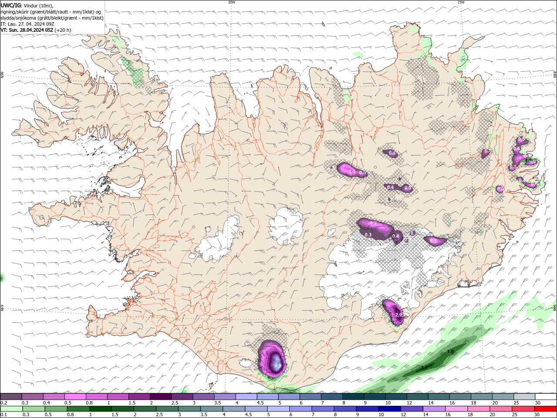The image size is (557, 418).
Task: Select the medium green 0.5 swatch in the rain legend
Action: pos(56,409)
